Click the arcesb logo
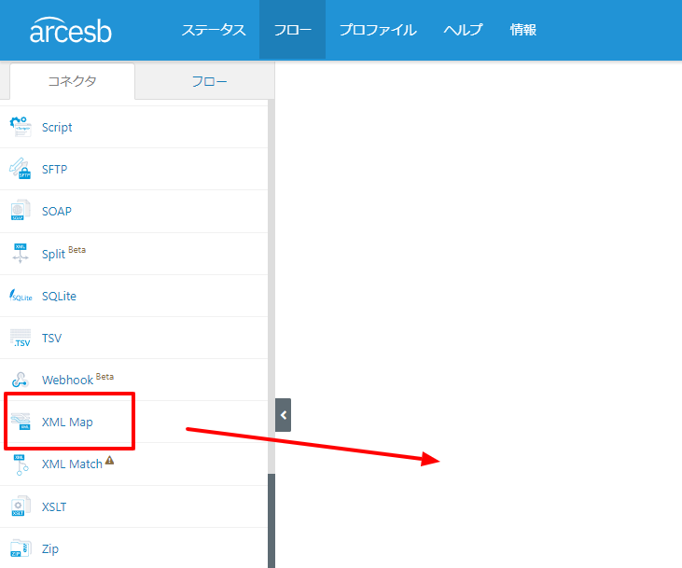 (x=71, y=30)
